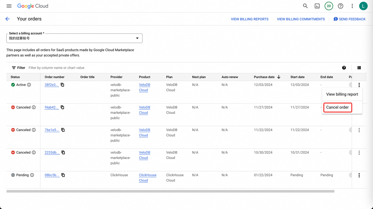Select View billing report from the menu

(342, 94)
